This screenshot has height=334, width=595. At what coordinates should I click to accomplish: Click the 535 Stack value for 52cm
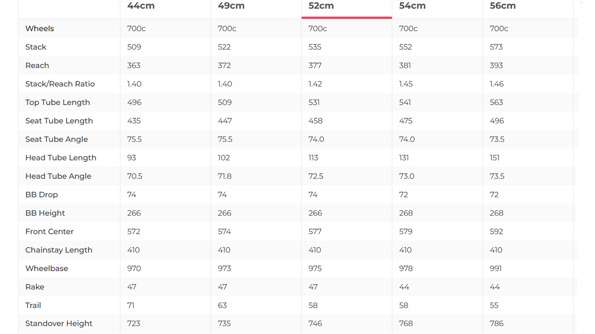point(315,47)
